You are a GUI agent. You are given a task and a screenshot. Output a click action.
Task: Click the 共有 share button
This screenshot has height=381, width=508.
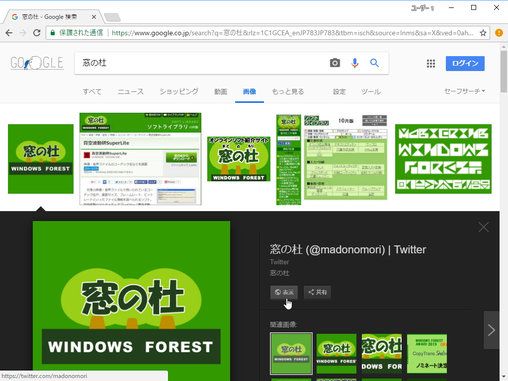click(317, 292)
